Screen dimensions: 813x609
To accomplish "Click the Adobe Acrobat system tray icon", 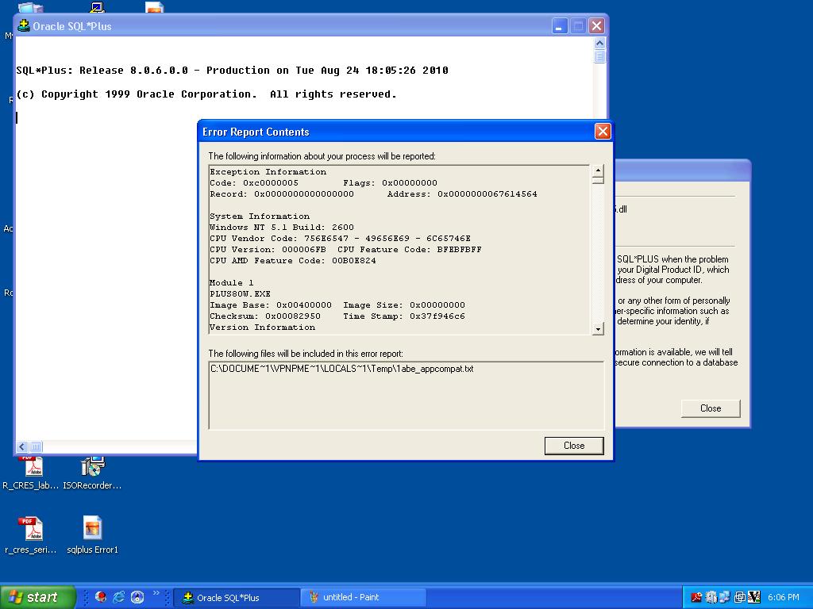I will coord(696,597).
